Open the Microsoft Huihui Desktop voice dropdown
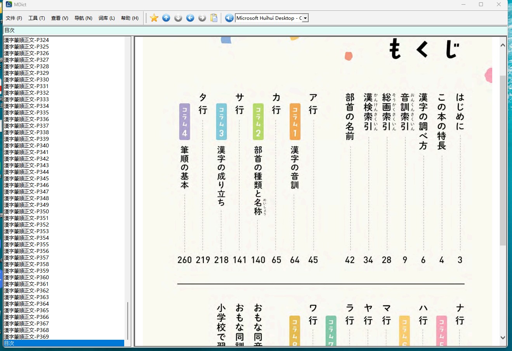 (305, 18)
